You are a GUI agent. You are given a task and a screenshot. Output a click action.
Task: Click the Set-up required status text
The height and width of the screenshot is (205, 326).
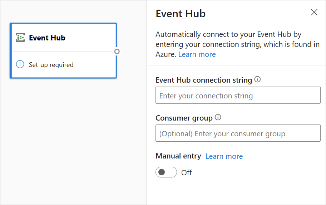coord(51,65)
